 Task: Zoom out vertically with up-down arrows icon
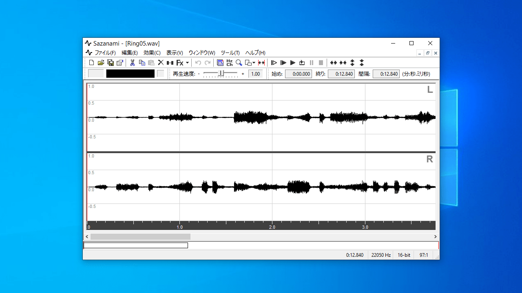[x=352, y=63]
